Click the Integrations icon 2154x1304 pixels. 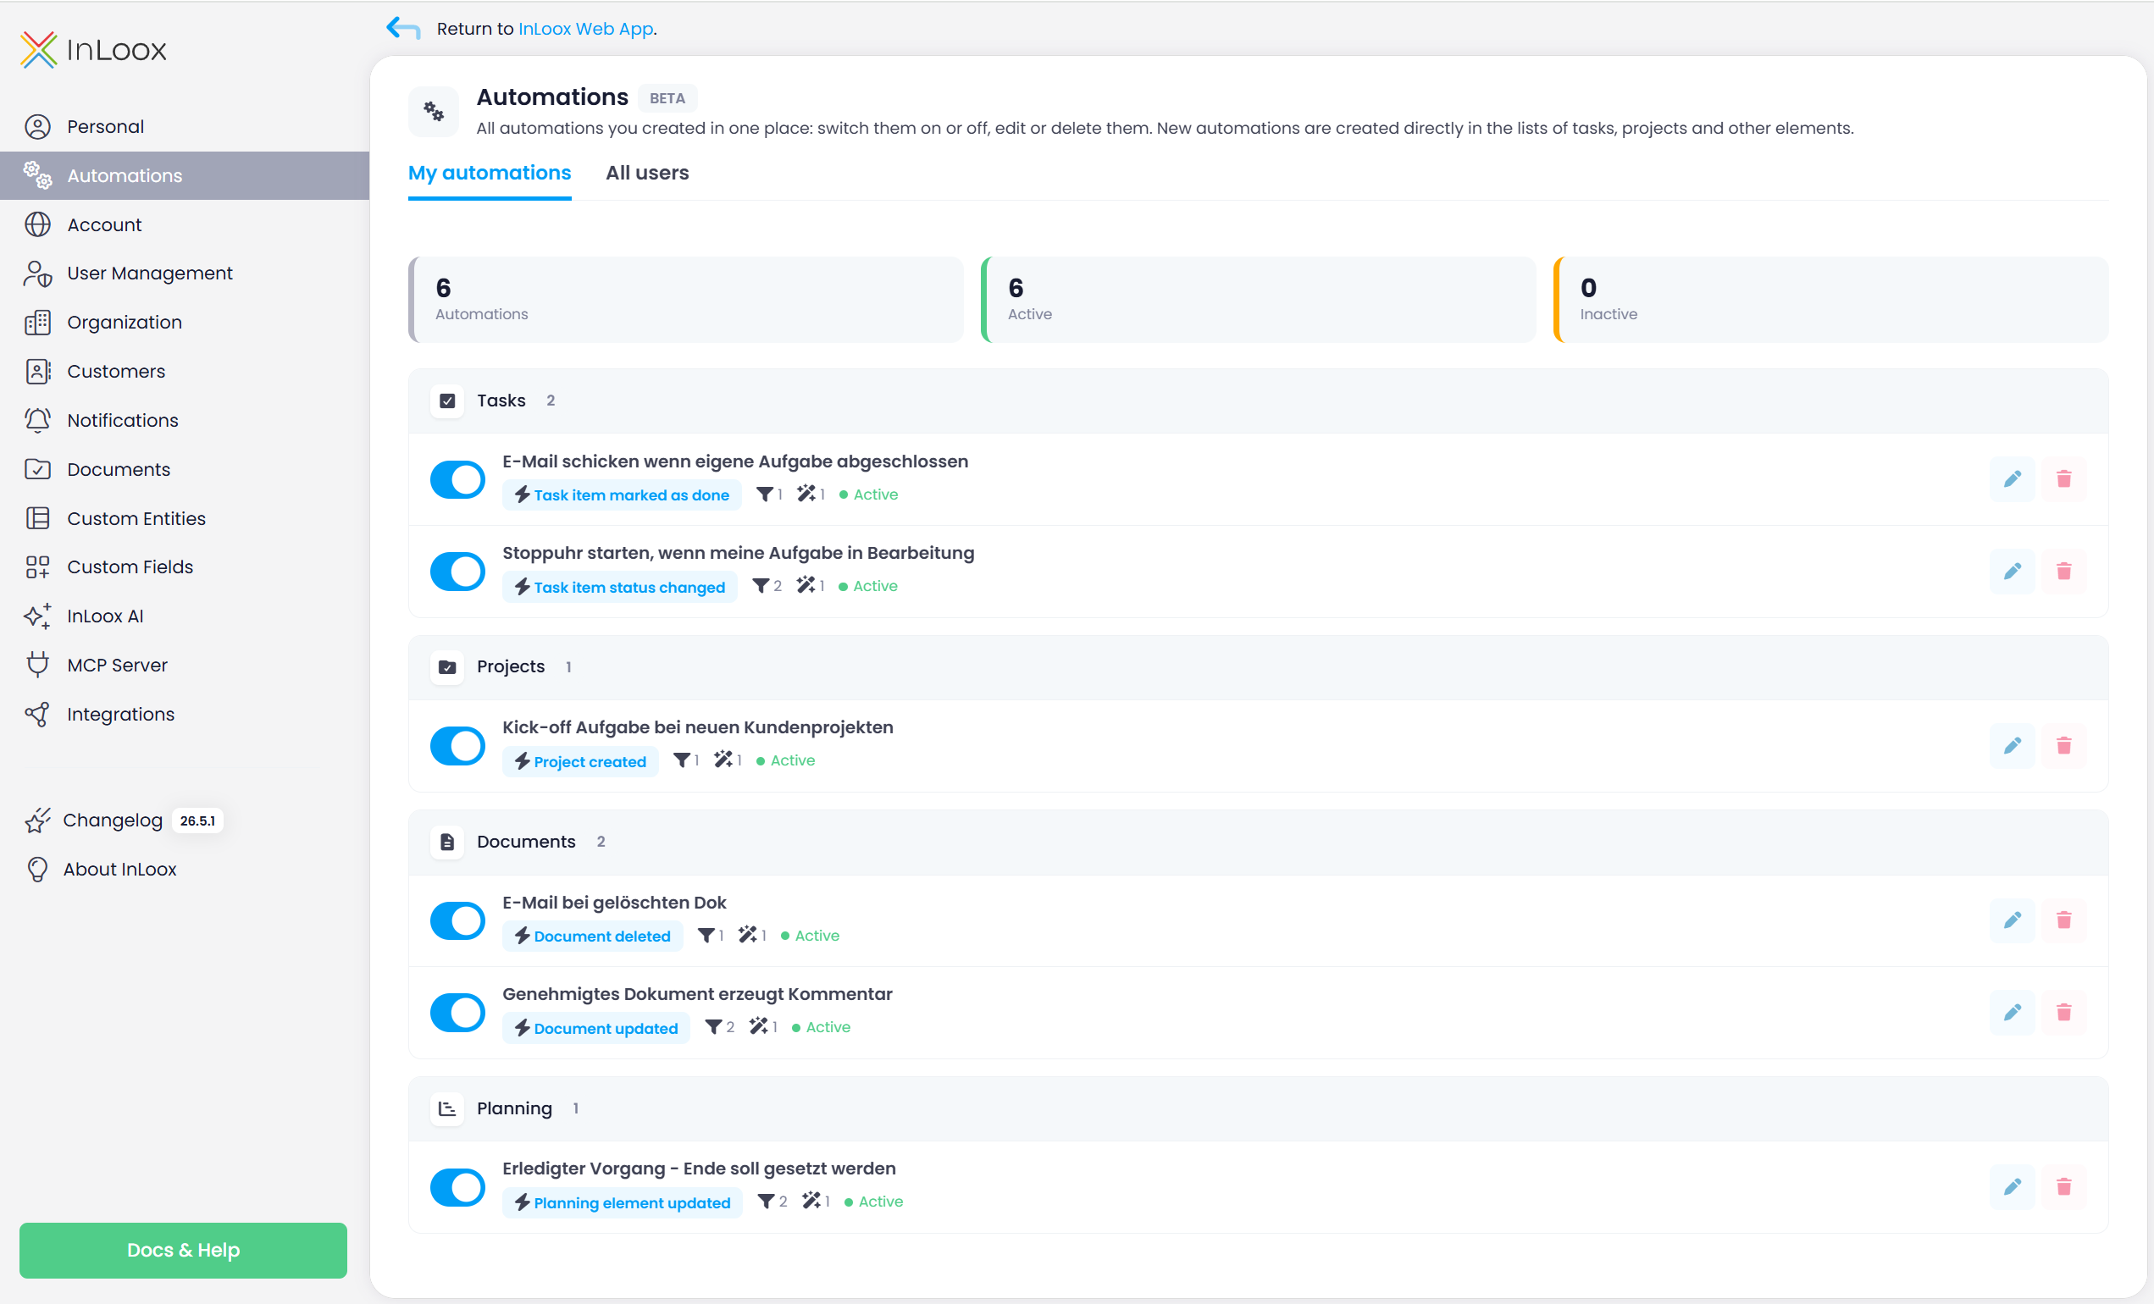[x=37, y=714]
